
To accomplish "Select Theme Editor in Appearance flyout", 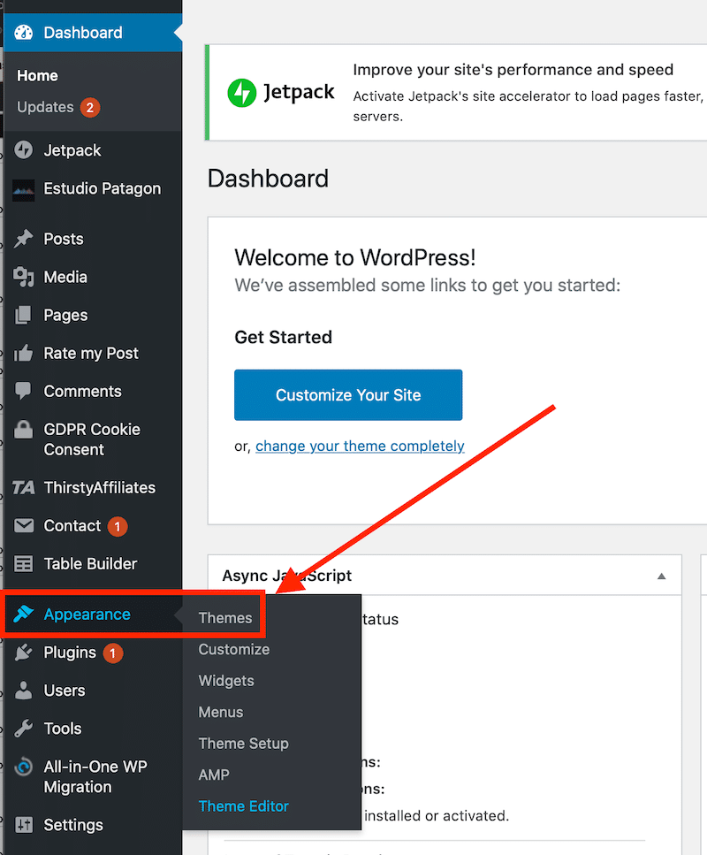I will coord(244,805).
